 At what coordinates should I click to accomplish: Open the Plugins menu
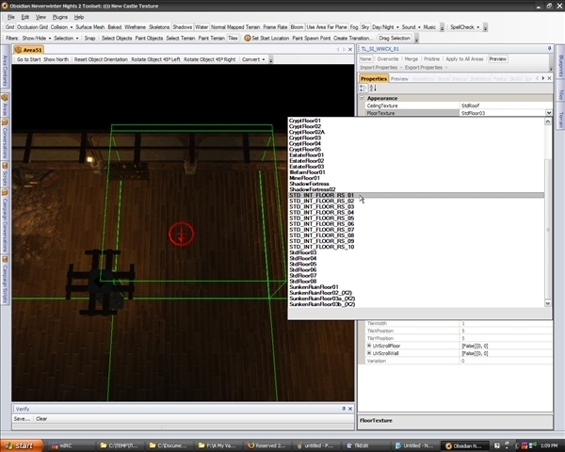click(x=61, y=17)
